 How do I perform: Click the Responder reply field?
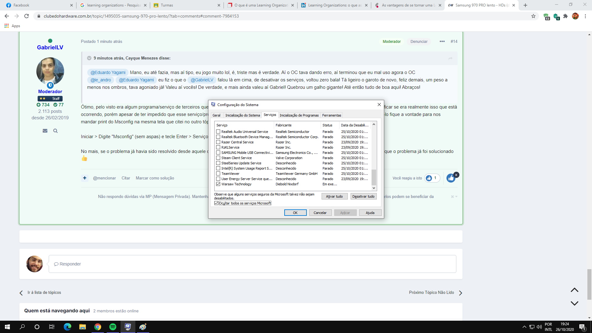click(252, 264)
